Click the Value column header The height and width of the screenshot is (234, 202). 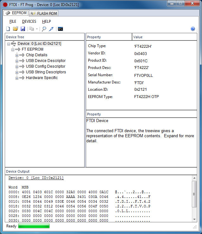click(x=165, y=37)
